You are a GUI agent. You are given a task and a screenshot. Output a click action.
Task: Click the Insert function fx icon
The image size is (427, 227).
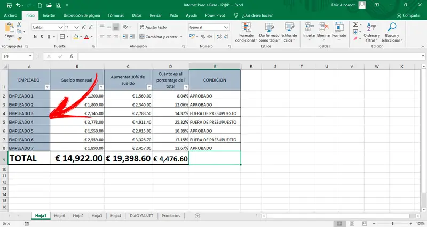[x=73, y=56]
